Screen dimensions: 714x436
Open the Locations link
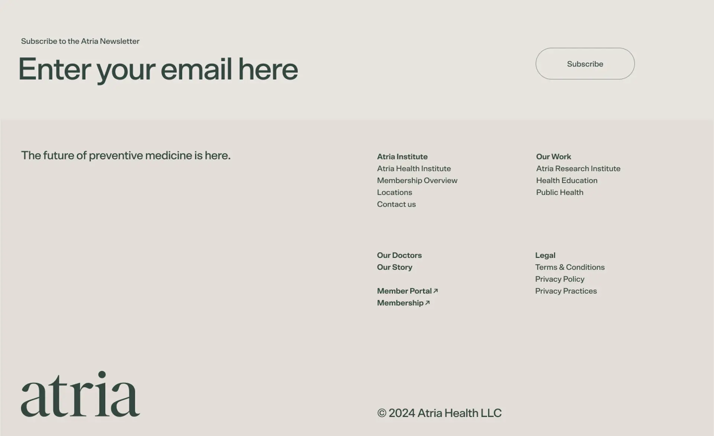395,192
